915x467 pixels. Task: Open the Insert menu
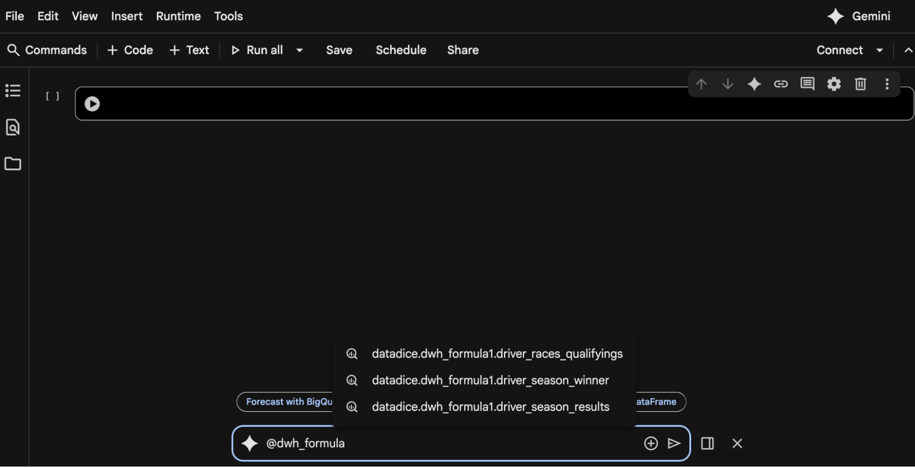pyautogui.click(x=126, y=16)
